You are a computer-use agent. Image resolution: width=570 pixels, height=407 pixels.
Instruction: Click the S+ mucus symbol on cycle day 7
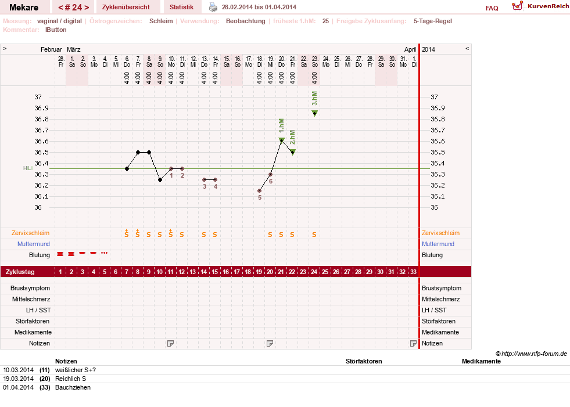click(127, 233)
